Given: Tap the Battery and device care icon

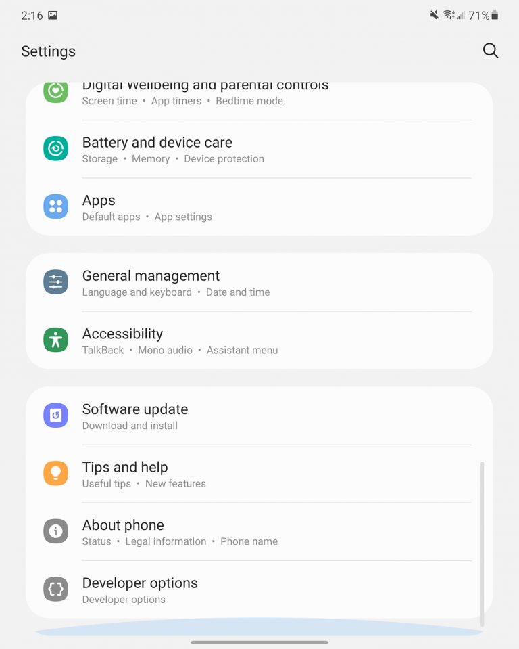Looking at the screenshot, I should [56, 148].
